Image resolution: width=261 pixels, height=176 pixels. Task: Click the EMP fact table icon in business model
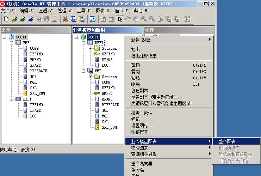[90, 71]
